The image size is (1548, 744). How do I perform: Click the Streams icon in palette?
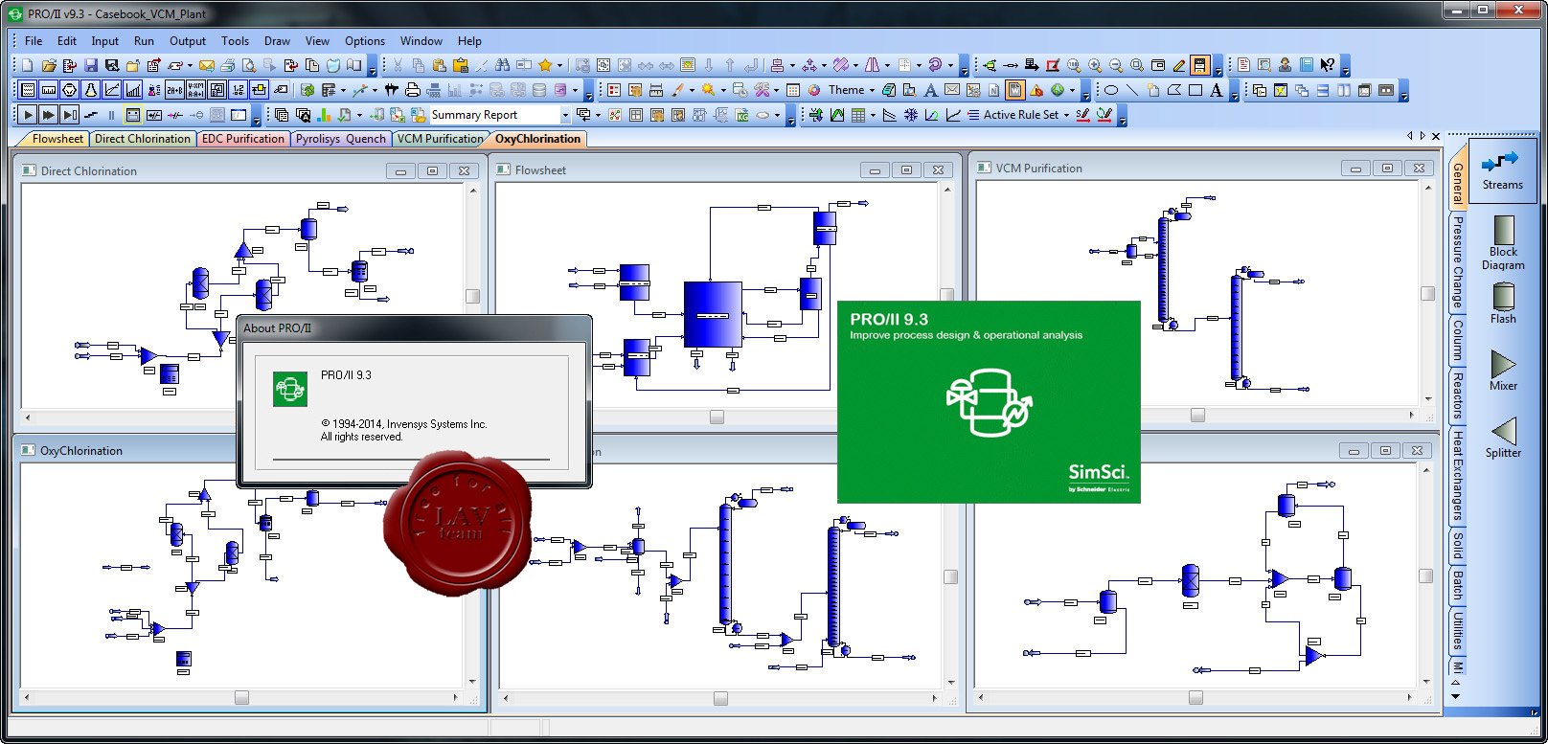click(x=1502, y=169)
